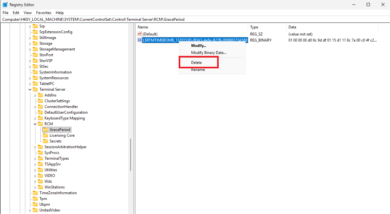Click the binary value icon for L$RTMTIMEBOMB

click(139, 40)
